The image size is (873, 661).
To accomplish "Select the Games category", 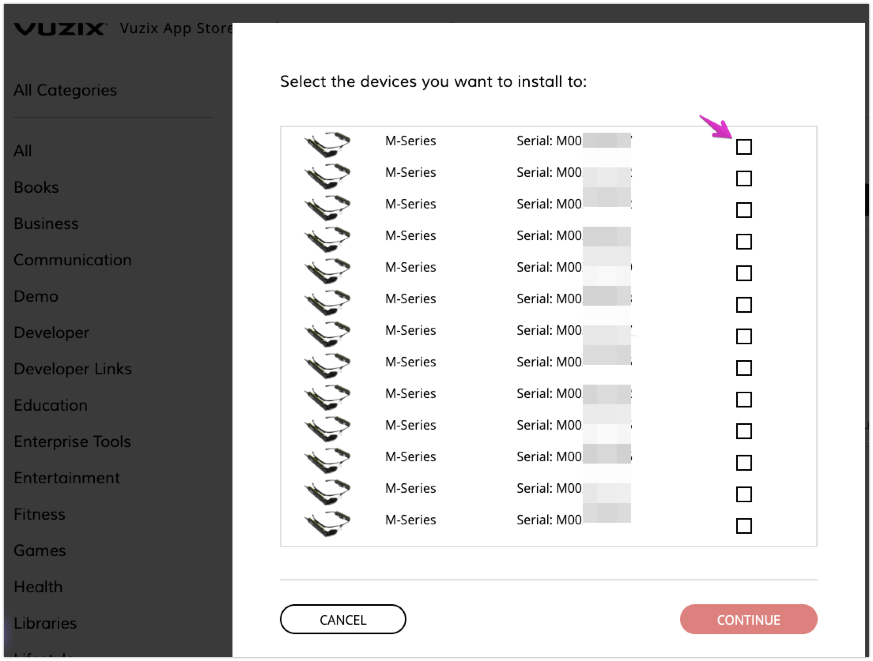I will point(40,550).
